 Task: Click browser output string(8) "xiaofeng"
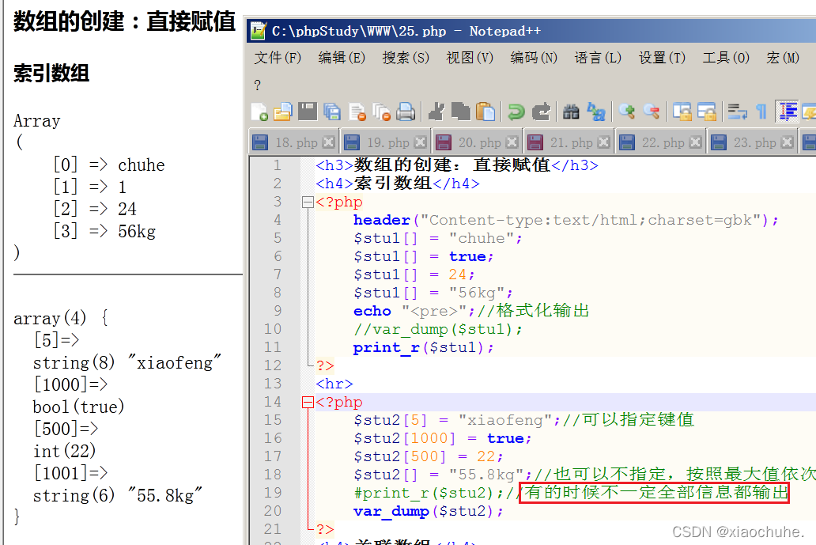(x=127, y=362)
